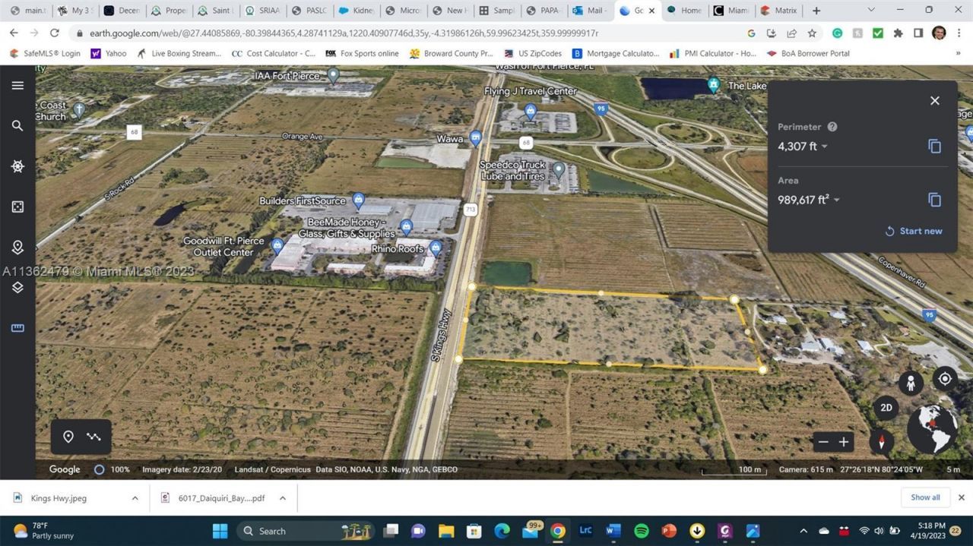Toggle to 2D view mode
Screen dimensions: 973x546
click(x=886, y=408)
